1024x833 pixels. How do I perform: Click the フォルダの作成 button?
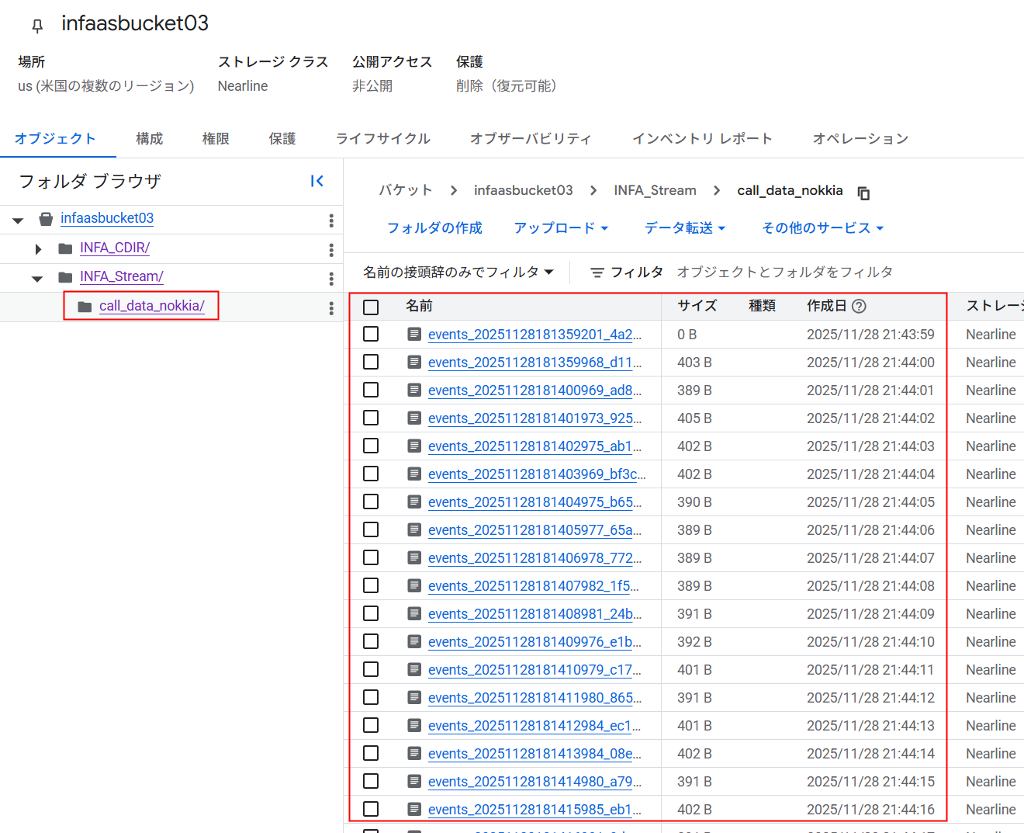[434, 227]
